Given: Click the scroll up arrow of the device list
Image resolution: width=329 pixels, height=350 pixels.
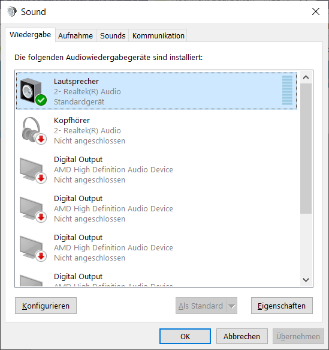Looking at the screenshot, I should click(x=306, y=77).
